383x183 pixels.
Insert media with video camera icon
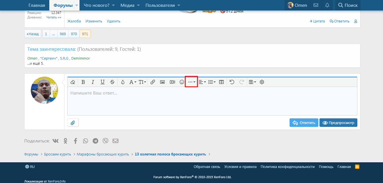click(172, 82)
